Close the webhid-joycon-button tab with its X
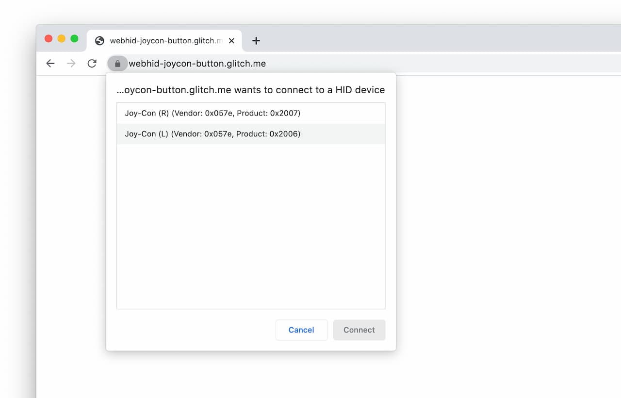621x398 pixels. pos(231,41)
